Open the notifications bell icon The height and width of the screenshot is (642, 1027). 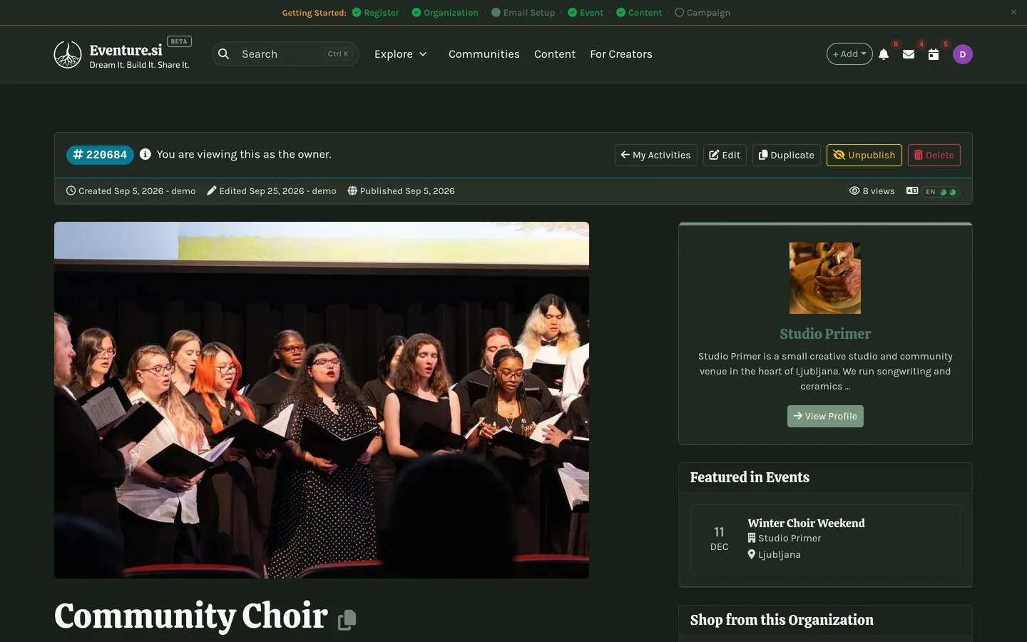(884, 54)
